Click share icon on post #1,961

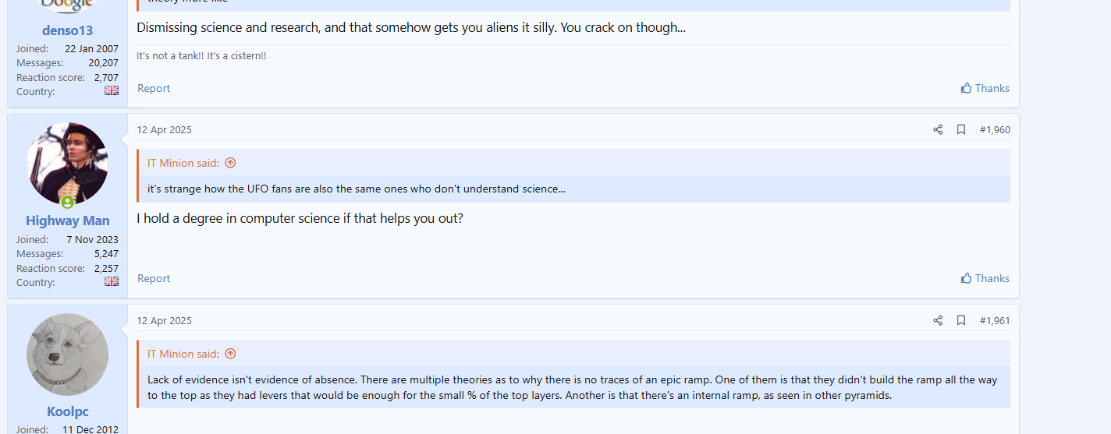tap(938, 320)
